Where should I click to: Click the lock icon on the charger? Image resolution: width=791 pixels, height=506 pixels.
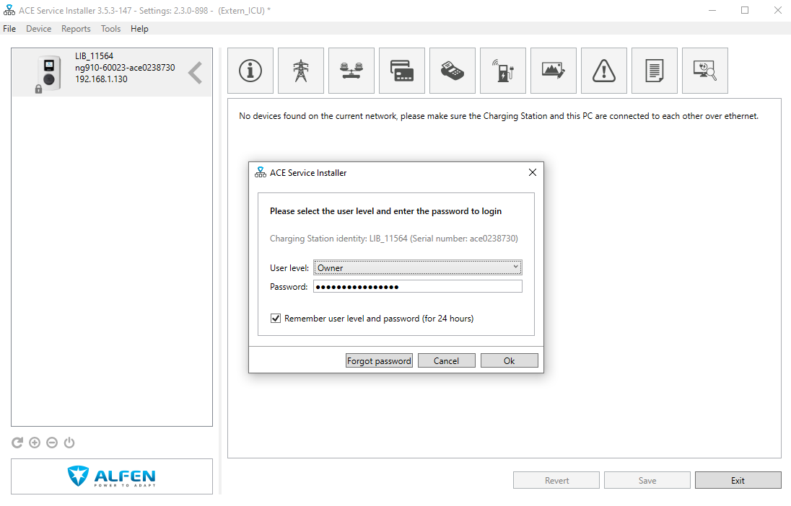pyautogui.click(x=38, y=89)
